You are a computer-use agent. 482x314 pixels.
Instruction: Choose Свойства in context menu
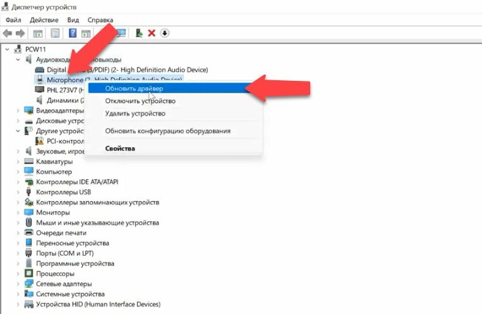tap(174, 148)
